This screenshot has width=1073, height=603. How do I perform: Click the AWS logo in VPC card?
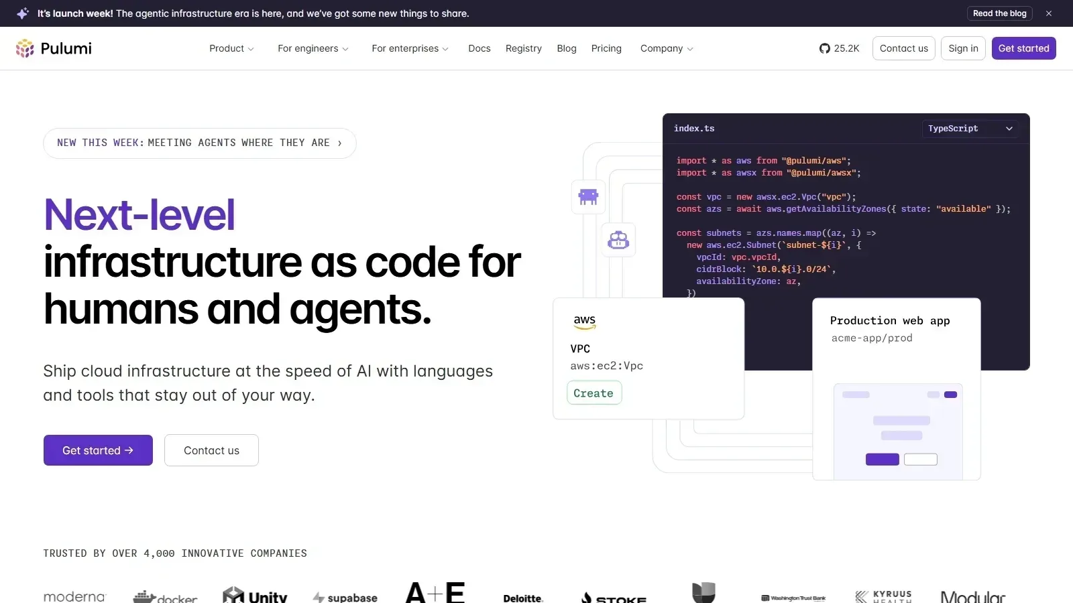point(585,322)
